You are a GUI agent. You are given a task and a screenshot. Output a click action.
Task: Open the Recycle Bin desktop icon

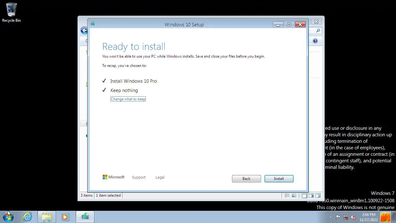point(11,13)
